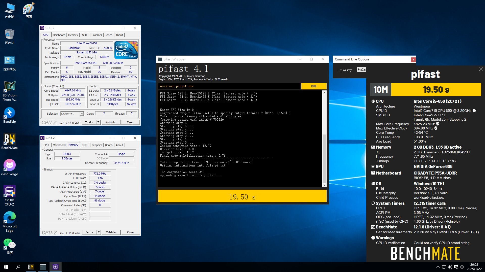Open SPD tab in upper CPU-Z window
This screenshot has height=272, width=485.
(x=85, y=35)
